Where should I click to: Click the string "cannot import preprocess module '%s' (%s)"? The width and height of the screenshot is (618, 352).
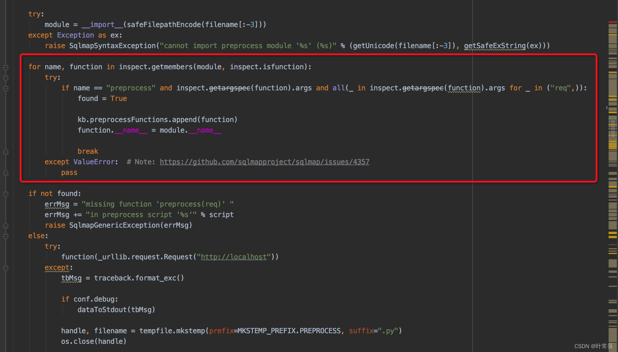248,46
